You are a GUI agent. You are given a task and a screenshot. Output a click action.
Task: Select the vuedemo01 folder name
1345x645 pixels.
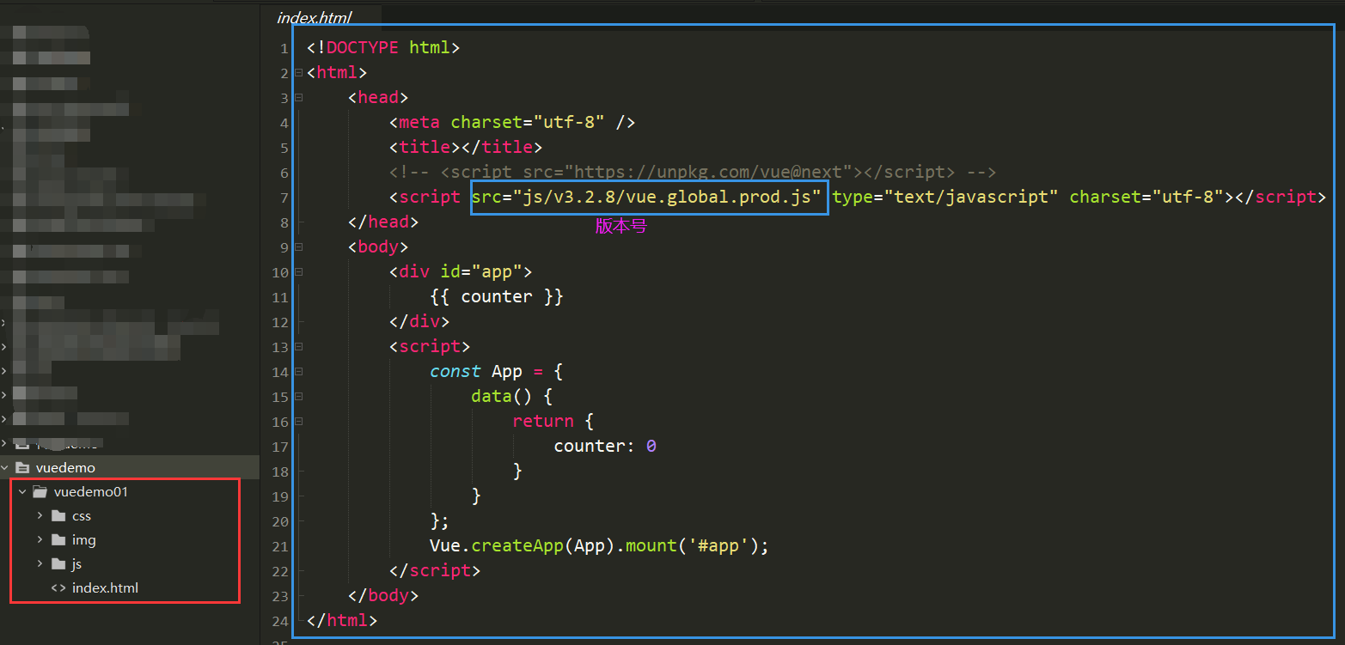tap(90, 492)
